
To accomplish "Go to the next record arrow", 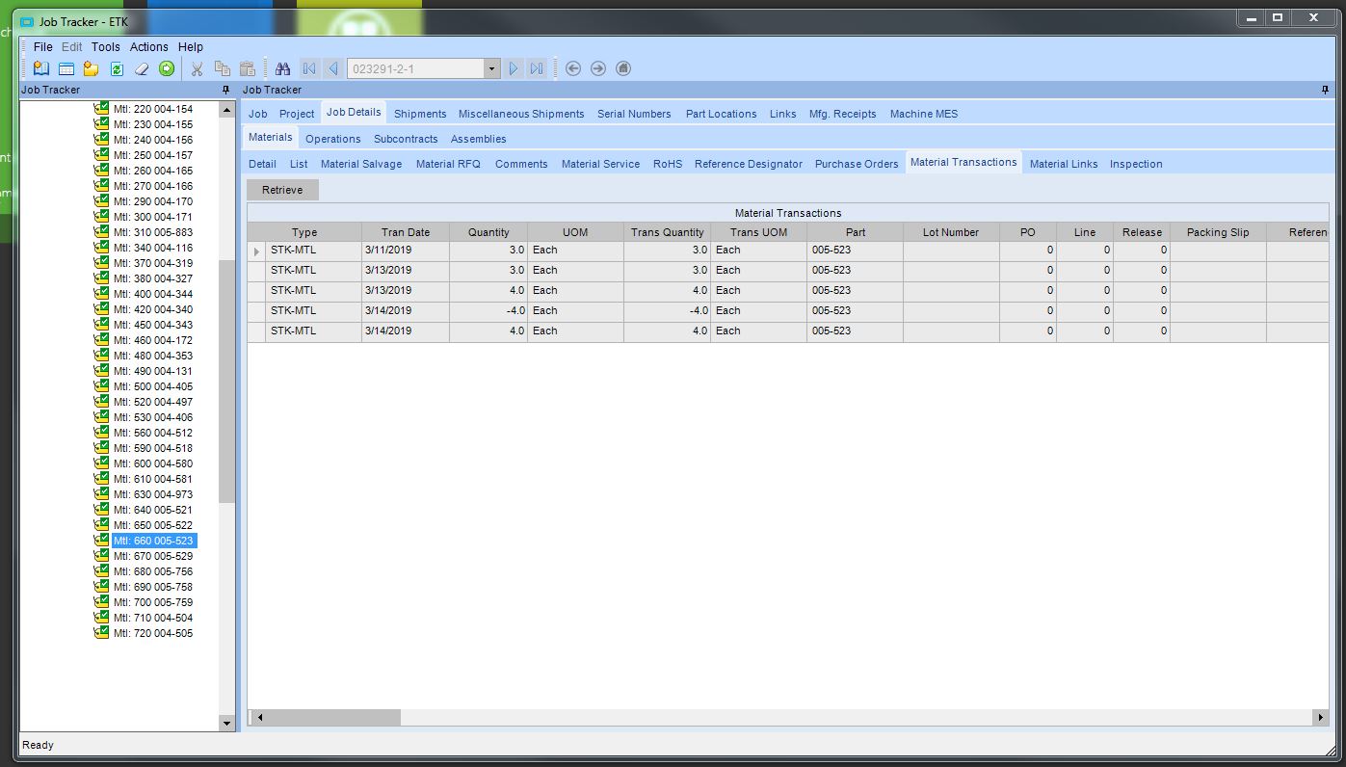I will coord(514,68).
